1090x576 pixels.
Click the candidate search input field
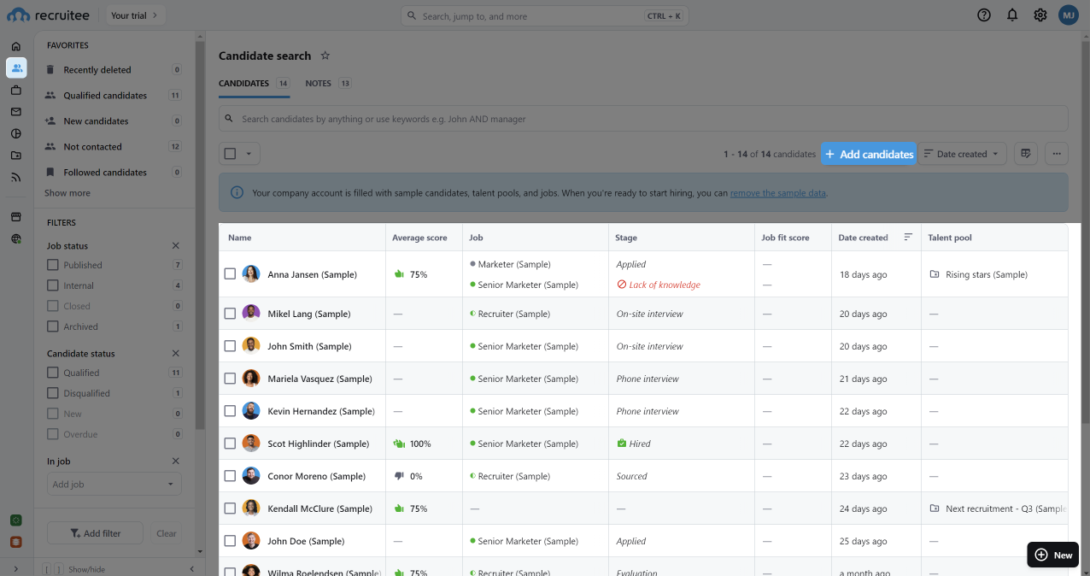coord(642,119)
